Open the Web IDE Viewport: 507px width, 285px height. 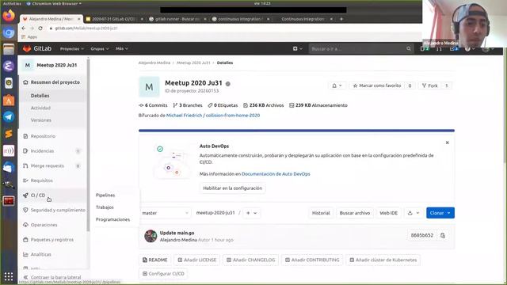[389, 213]
